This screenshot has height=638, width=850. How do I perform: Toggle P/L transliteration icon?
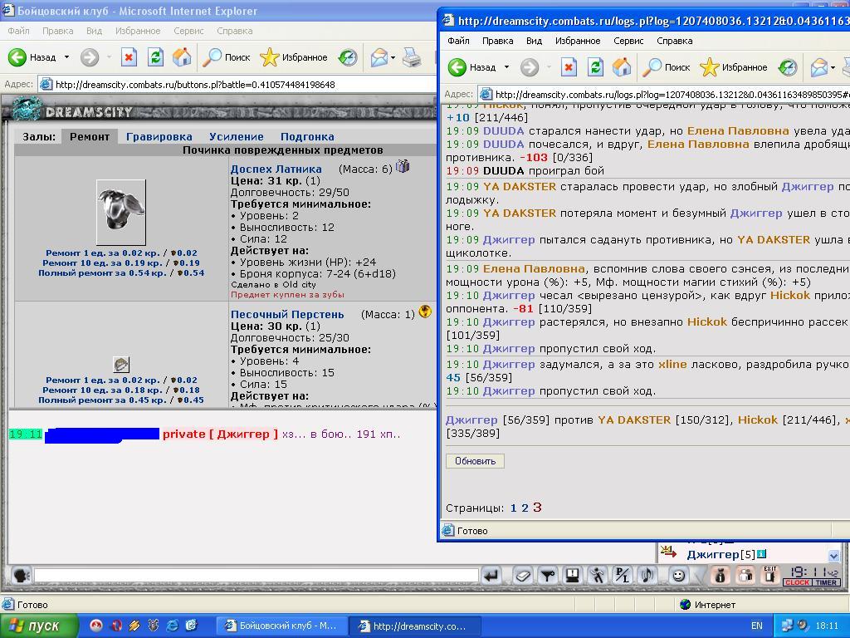(x=623, y=575)
